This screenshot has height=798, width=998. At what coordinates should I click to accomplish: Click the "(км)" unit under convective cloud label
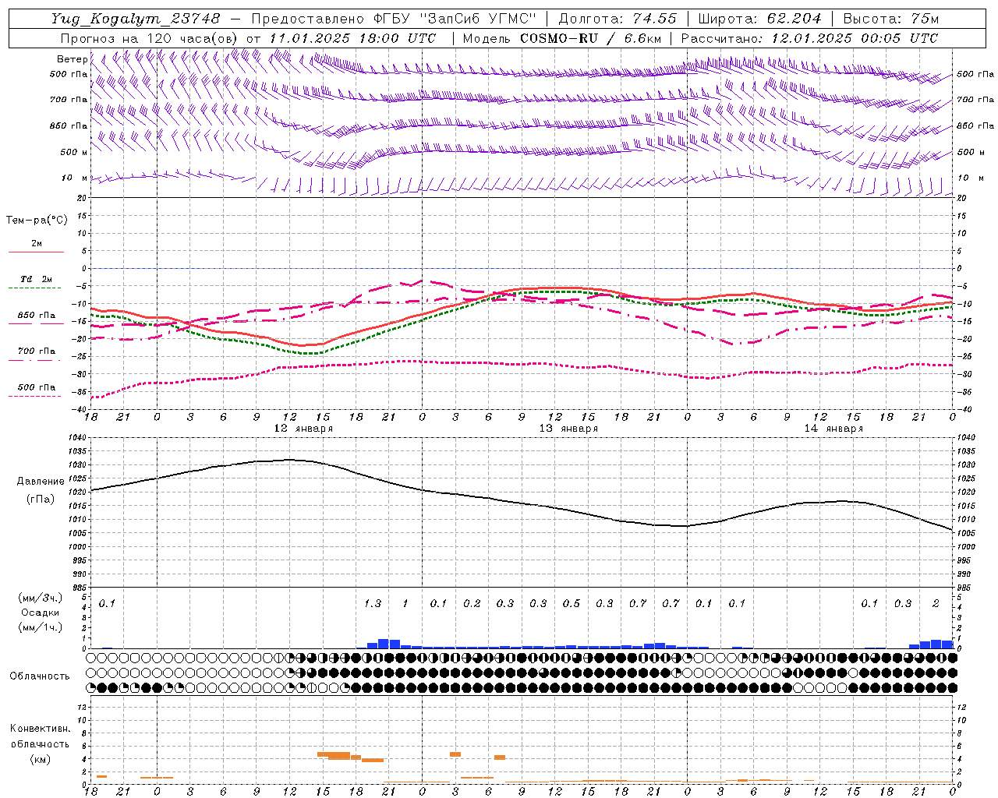[x=41, y=758]
